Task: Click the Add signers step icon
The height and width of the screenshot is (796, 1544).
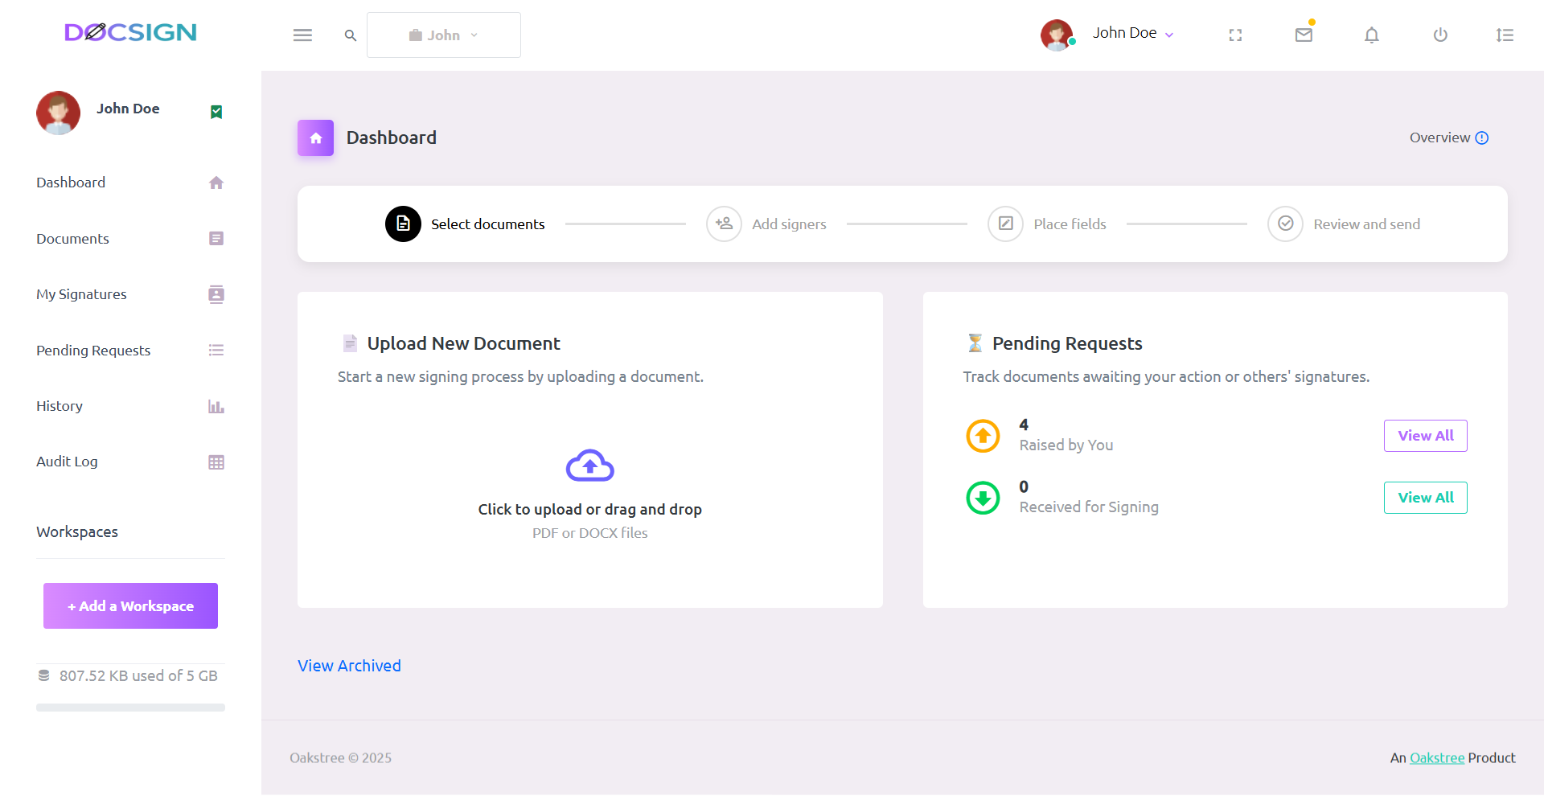Action: (x=724, y=224)
